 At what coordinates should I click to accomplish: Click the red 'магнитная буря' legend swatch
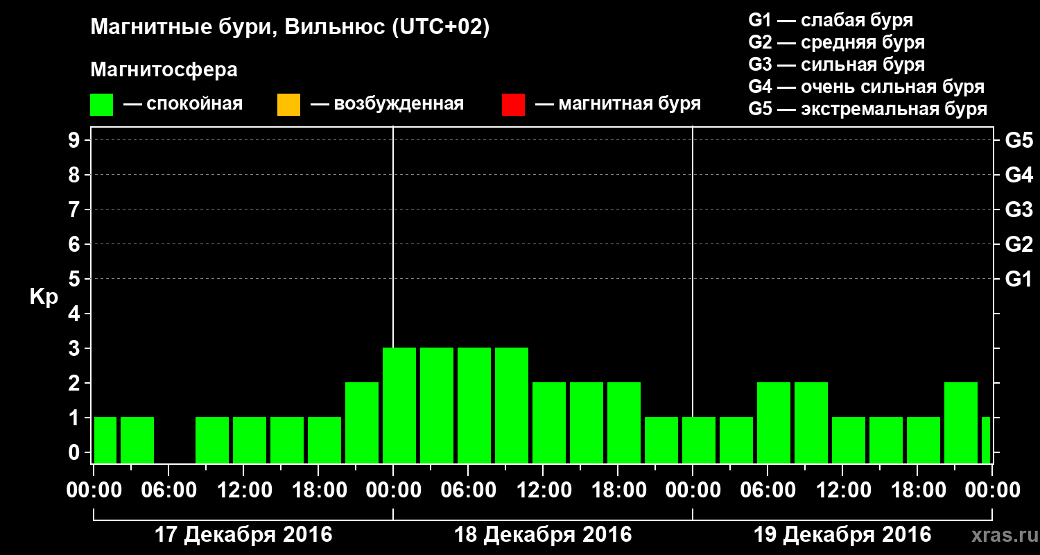tap(513, 105)
